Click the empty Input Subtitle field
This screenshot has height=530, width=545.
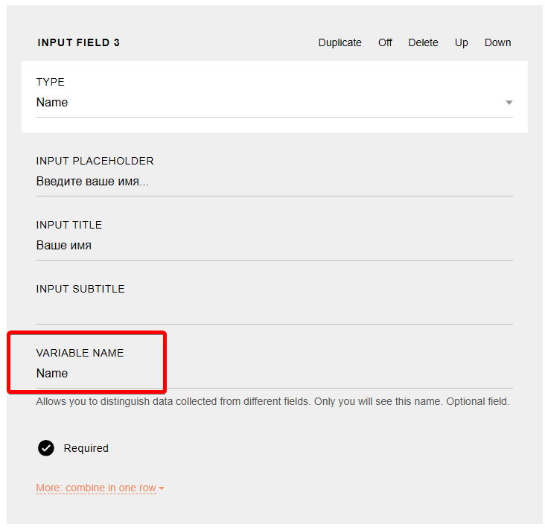click(274, 310)
